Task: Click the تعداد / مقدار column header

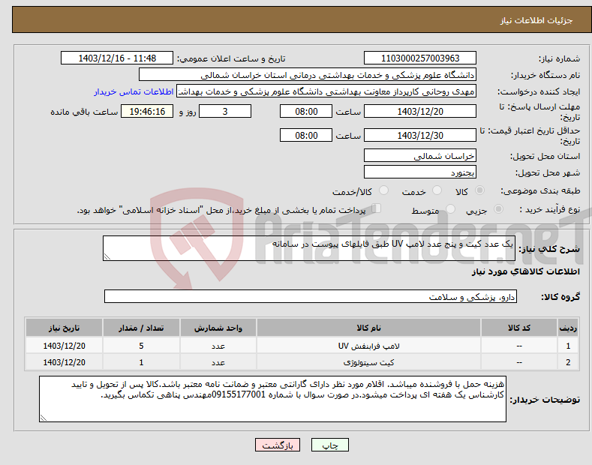Action: coord(141,328)
